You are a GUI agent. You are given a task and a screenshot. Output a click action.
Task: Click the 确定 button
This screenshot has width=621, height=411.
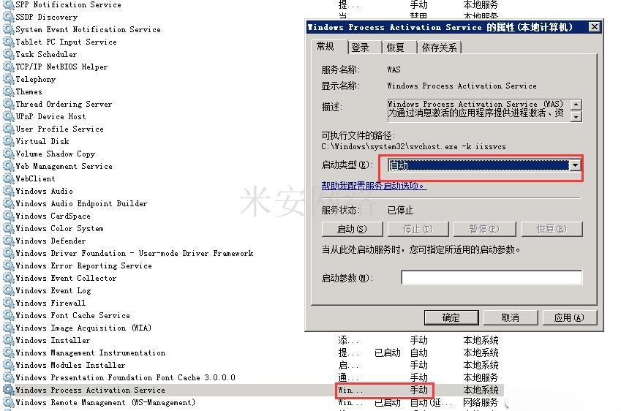[x=451, y=317]
